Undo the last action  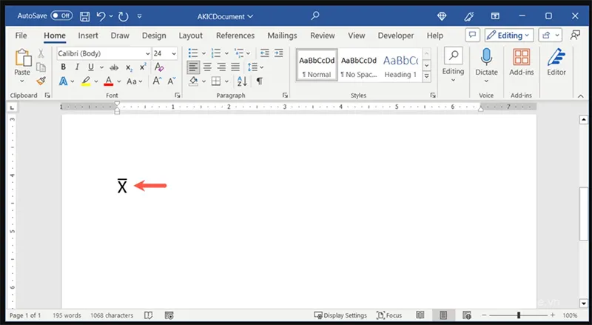click(x=101, y=16)
